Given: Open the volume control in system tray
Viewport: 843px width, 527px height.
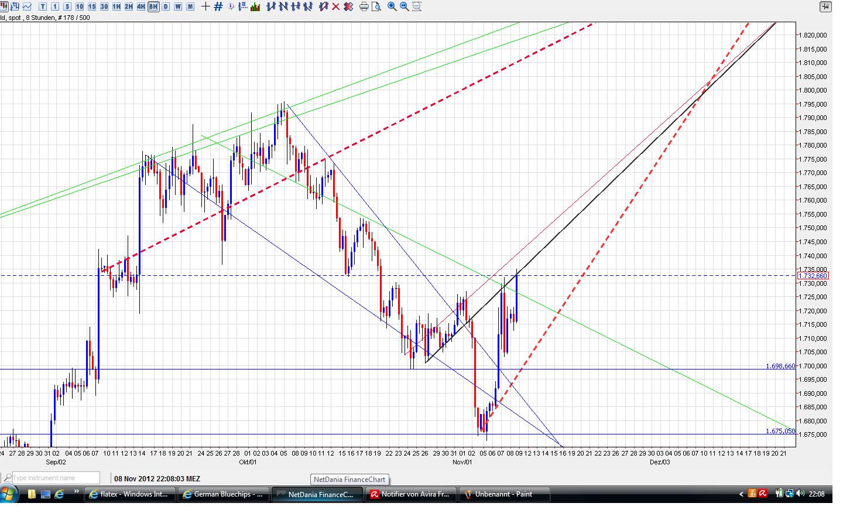Looking at the screenshot, I should click(800, 494).
